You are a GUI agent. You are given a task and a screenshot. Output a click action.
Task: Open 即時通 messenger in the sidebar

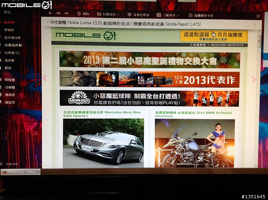click(10, 80)
